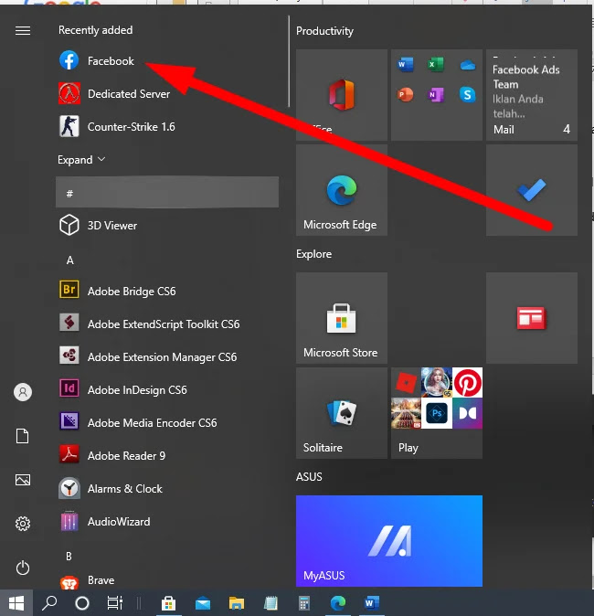Open File Explorer from the taskbar

[x=237, y=602]
